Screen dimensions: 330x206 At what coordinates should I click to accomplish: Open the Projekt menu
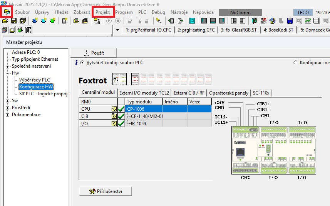pyautogui.click(x=102, y=12)
